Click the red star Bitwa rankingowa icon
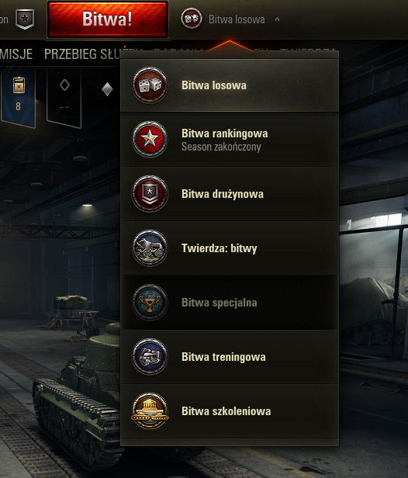This screenshot has height=478, width=408. [x=150, y=140]
